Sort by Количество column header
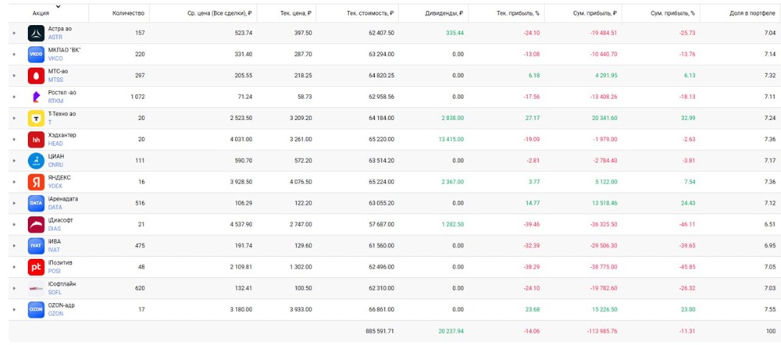 point(129,13)
